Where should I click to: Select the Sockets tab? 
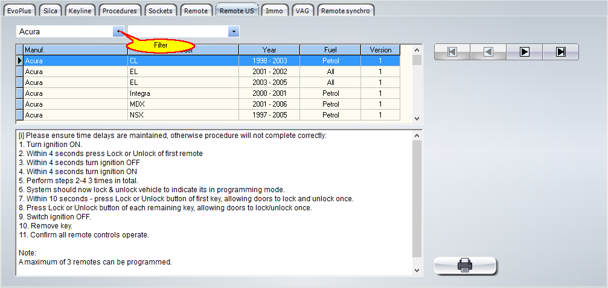point(161,11)
